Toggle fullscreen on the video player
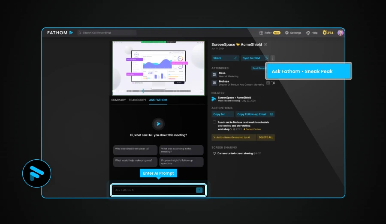The width and height of the screenshot is (386, 224). pyautogui.click(x=202, y=91)
